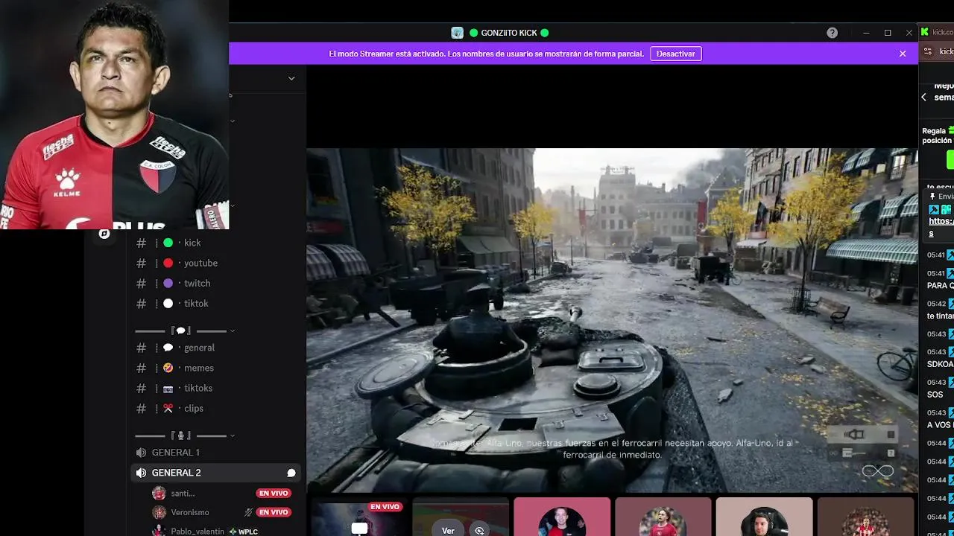
Task: Click Veronismo user avatar
Action: [x=159, y=512]
